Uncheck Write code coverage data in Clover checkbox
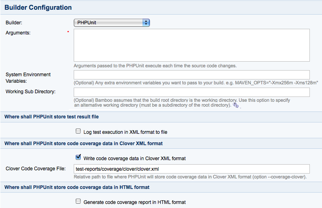Viewport: 322px width, 208px height. [78, 157]
